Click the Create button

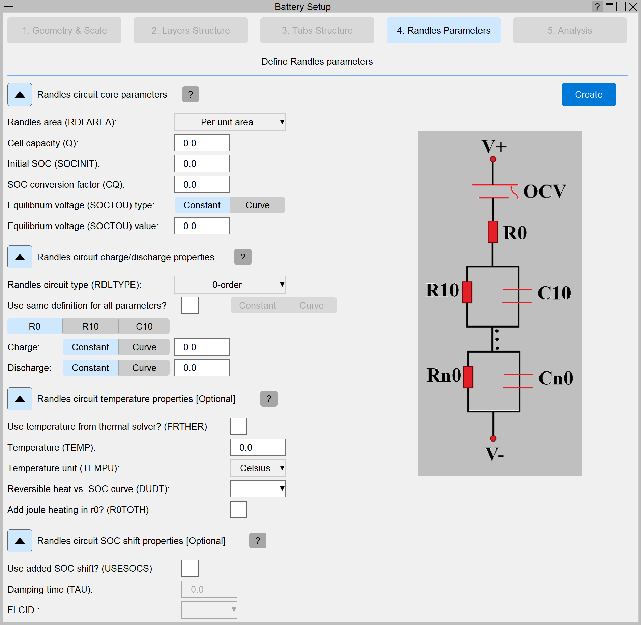click(589, 94)
